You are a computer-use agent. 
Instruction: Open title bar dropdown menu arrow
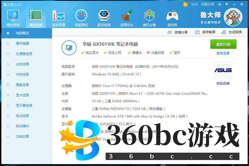click(x=227, y=4)
